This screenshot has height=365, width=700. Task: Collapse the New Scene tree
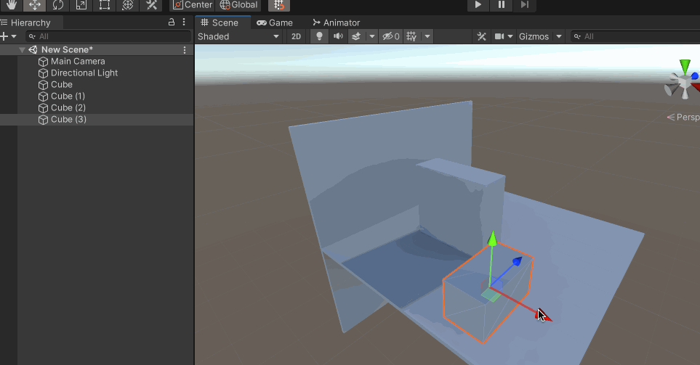(22, 50)
